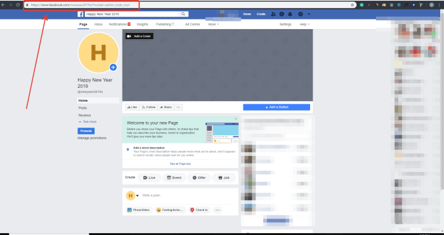Open the Messenger icon in top bar

[282, 14]
